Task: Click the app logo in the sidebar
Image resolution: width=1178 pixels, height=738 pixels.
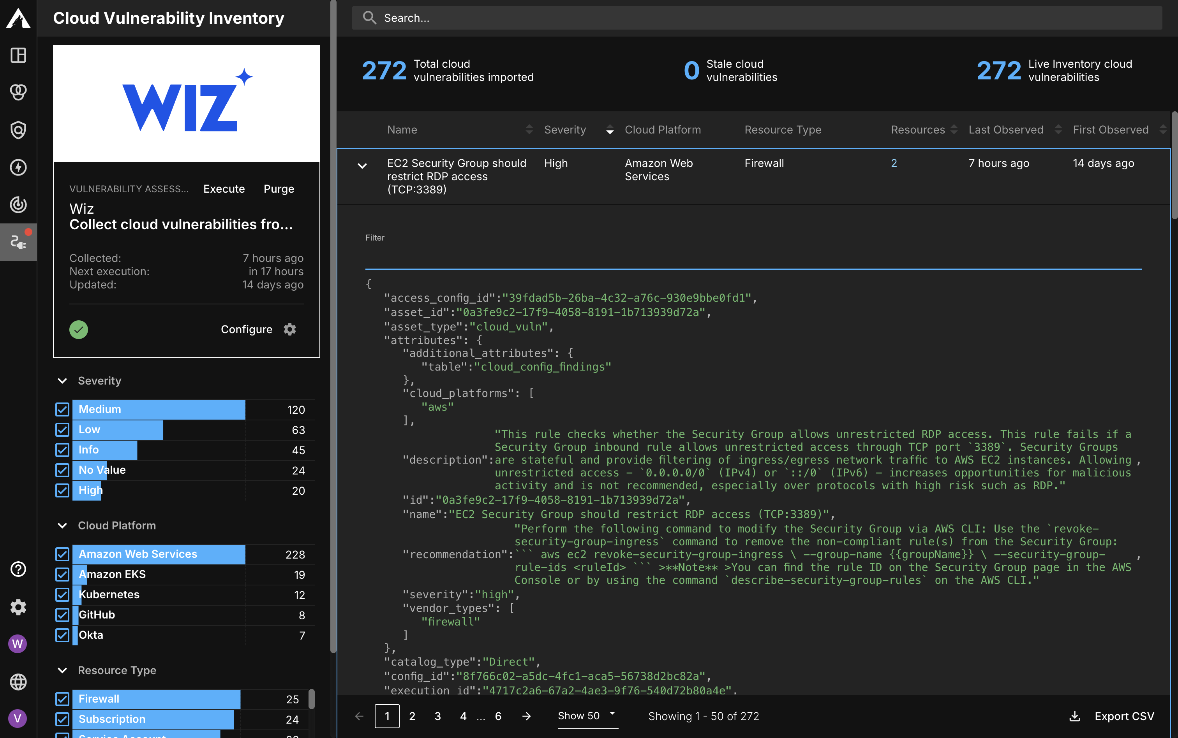Action: coord(18,18)
